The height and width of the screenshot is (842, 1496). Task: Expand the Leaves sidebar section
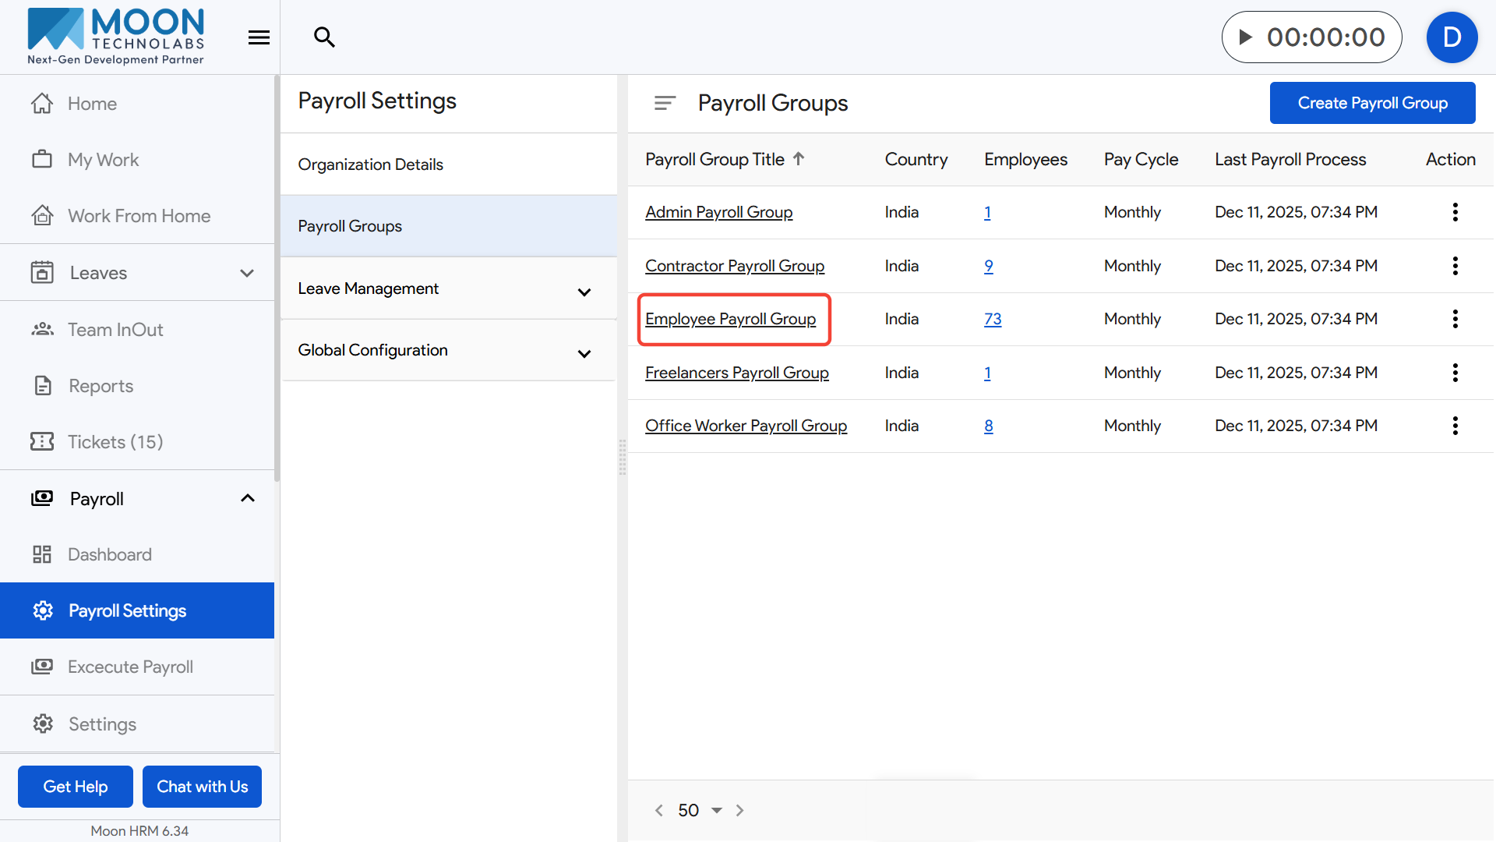(x=247, y=273)
